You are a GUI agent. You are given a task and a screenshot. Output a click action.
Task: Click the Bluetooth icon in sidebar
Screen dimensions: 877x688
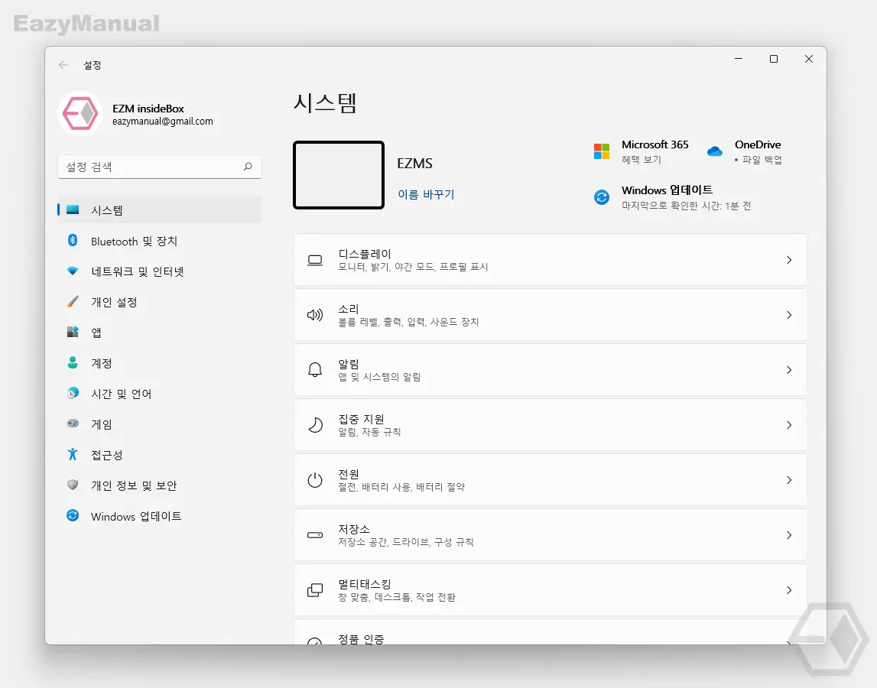[x=73, y=241]
